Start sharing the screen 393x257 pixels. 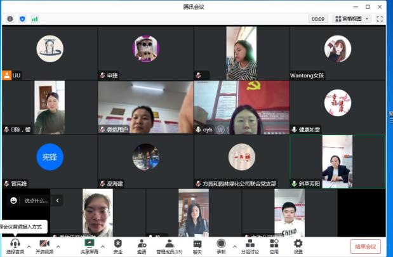point(90,246)
